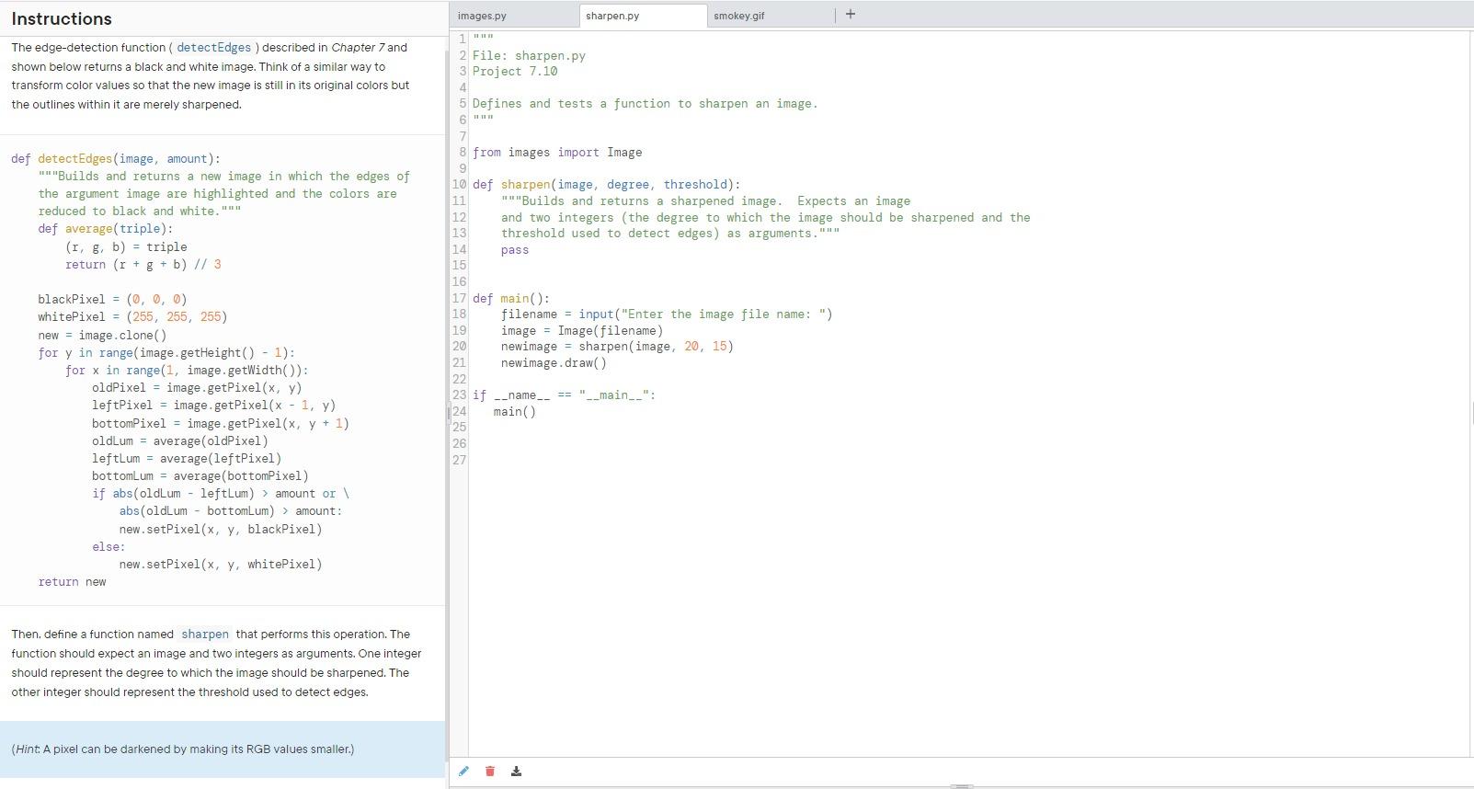The image size is (1474, 789).
Task: Click the sharpen code label in instructions
Action: pos(205,635)
